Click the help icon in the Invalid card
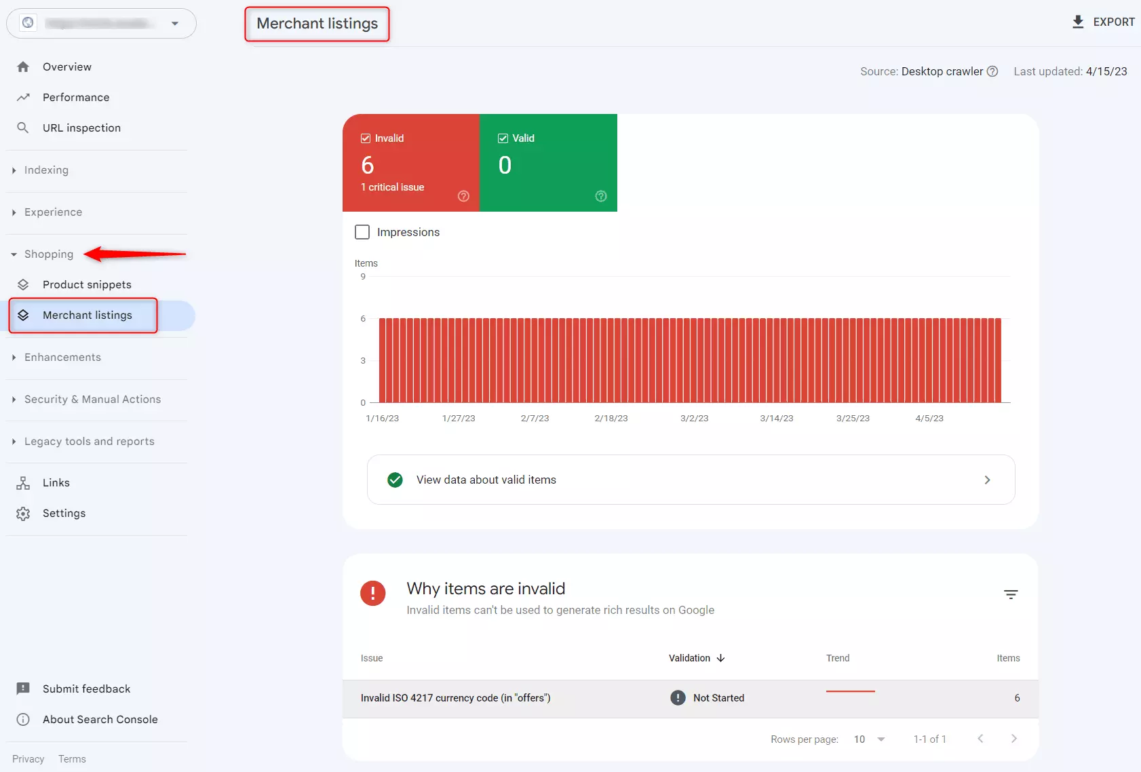 (463, 196)
